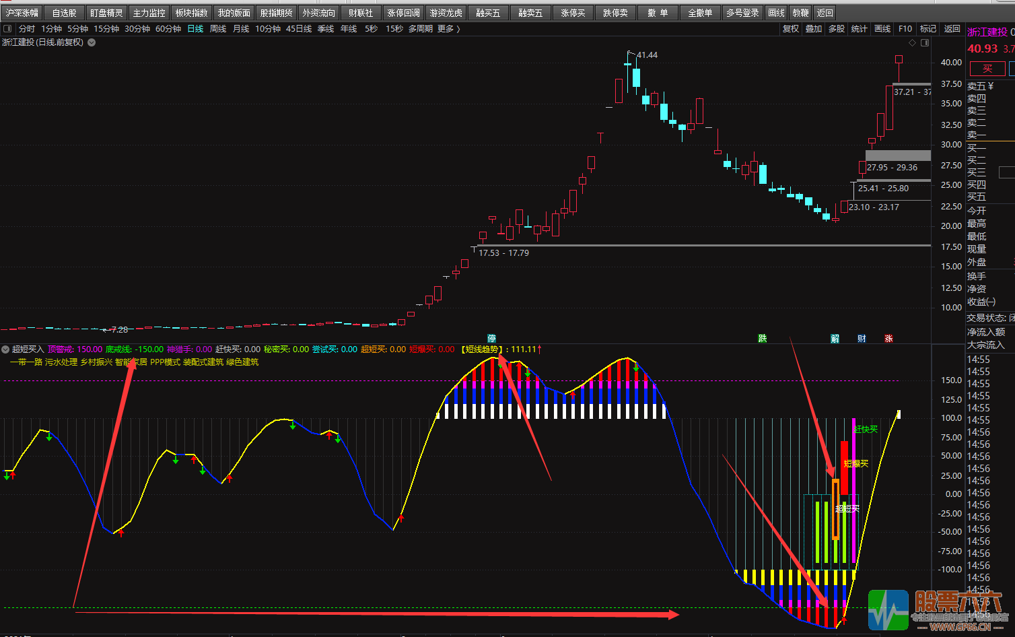Open 涨停回调 screen

[404, 13]
